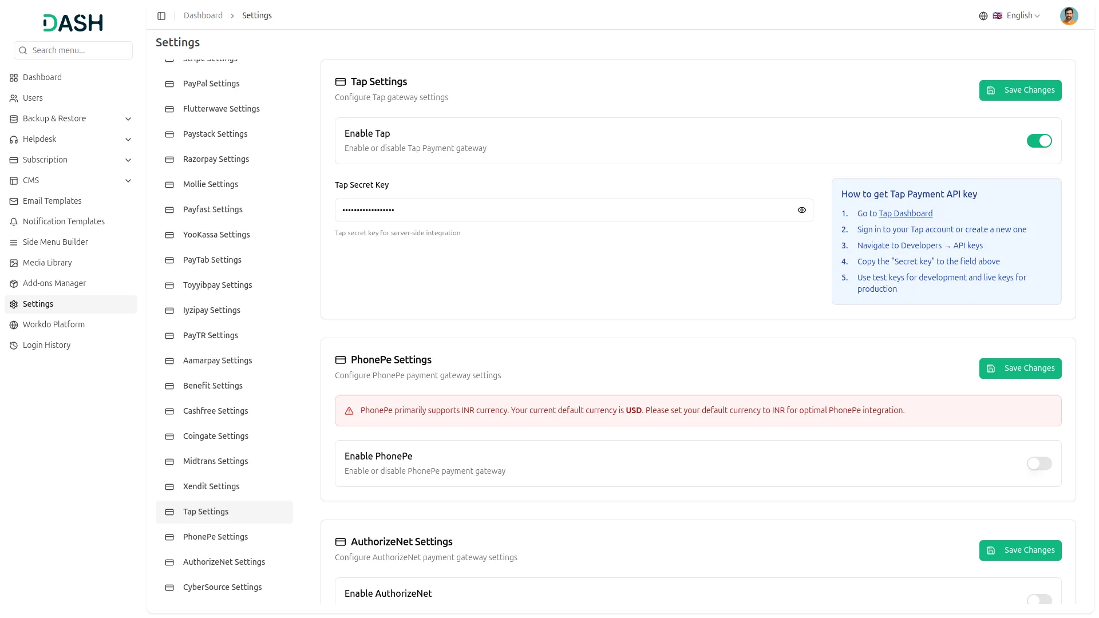This screenshot has width=1099, height=618.
Task: Open the Tap Dashboard link
Action: [x=906, y=213]
